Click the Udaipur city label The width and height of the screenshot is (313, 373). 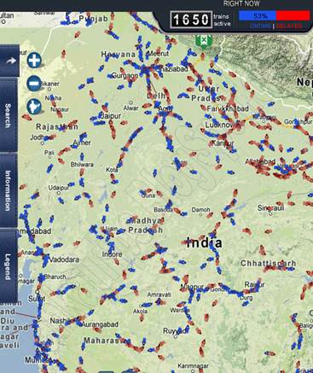pyautogui.click(x=59, y=188)
